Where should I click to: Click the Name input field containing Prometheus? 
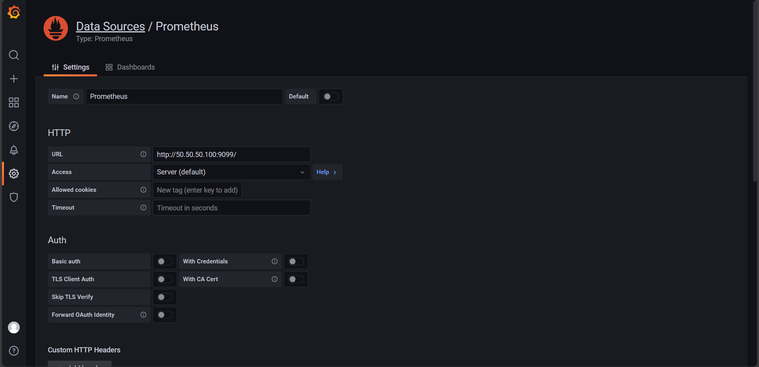pyautogui.click(x=184, y=96)
